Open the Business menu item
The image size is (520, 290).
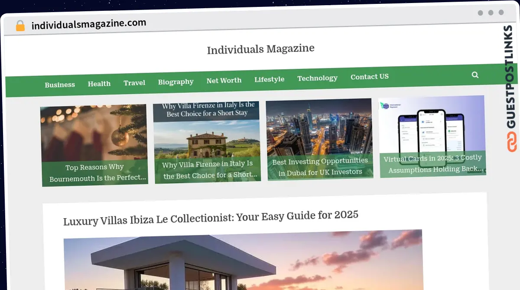pyautogui.click(x=60, y=85)
